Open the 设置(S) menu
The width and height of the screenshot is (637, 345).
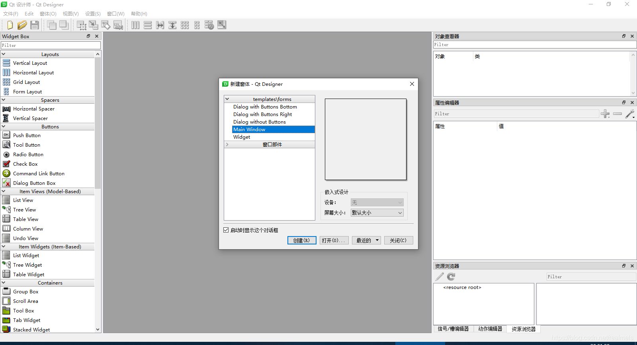pyautogui.click(x=93, y=14)
